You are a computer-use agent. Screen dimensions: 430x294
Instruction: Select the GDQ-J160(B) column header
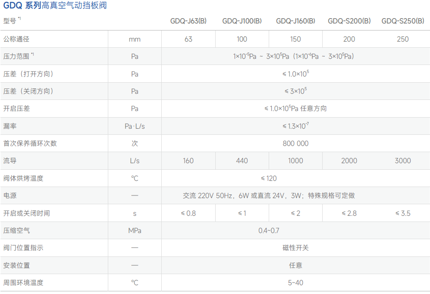pos(295,21)
